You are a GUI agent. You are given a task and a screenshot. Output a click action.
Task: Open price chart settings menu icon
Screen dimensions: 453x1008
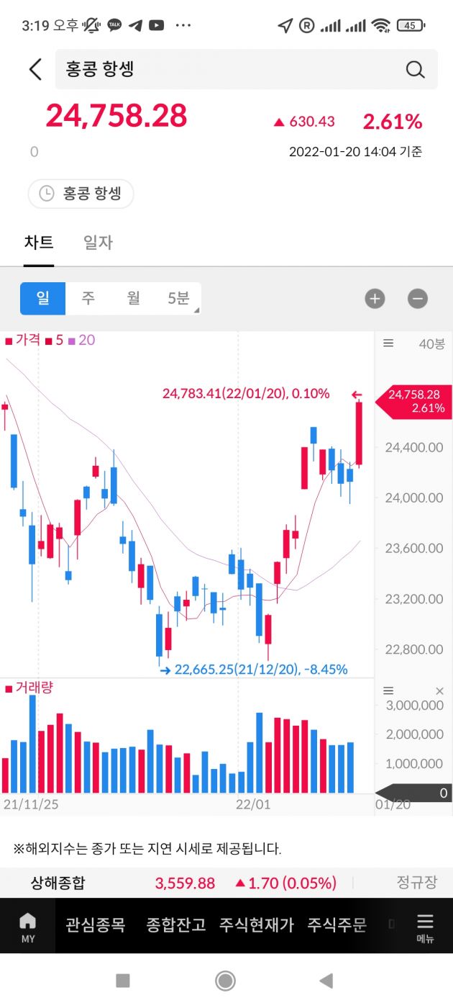pyautogui.click(x=388, y=343)
